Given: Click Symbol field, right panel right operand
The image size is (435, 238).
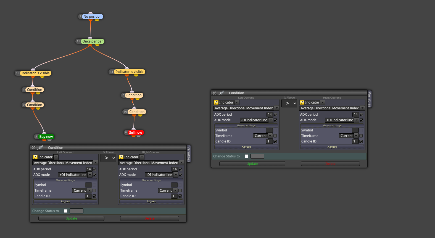Looking at the screenshot, I should tap(355, 130).
